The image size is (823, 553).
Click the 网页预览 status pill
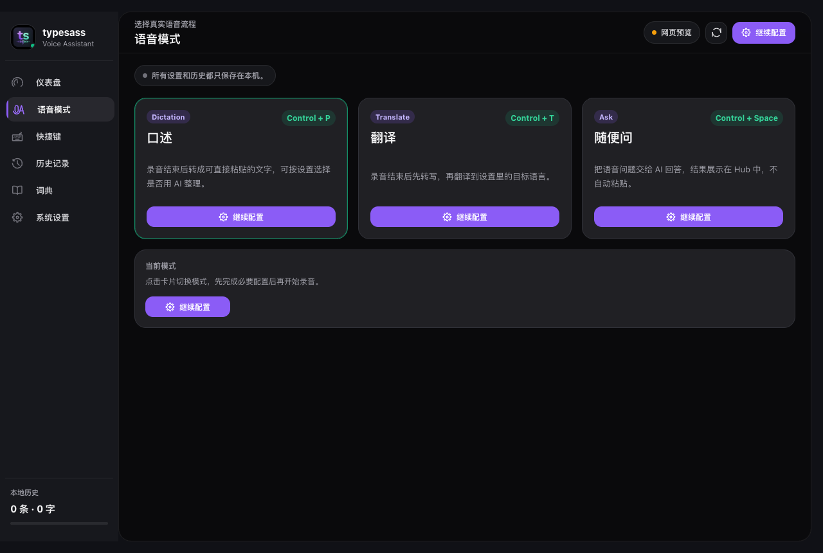671,33
